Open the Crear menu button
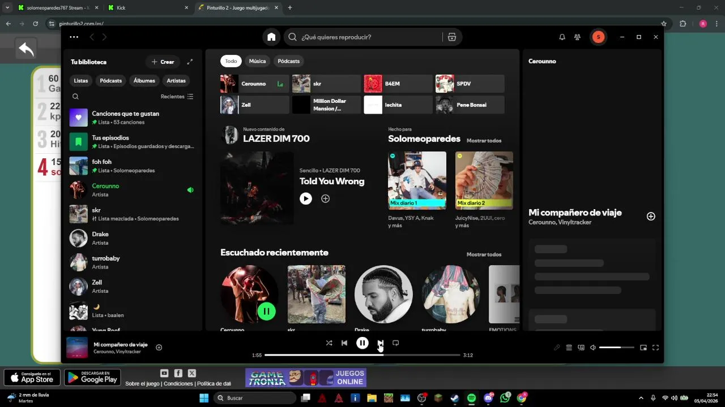 [163, 62]
